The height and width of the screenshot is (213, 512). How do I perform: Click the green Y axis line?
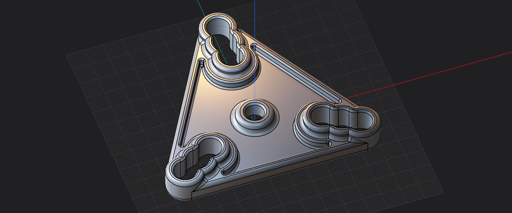point(201,8)
